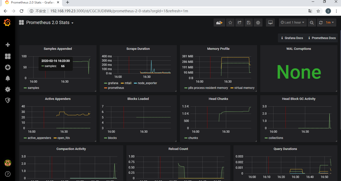This screenshot has height=181, width=341.
Task: Toggle the virtual memory legend series
Action: point(244,88)
